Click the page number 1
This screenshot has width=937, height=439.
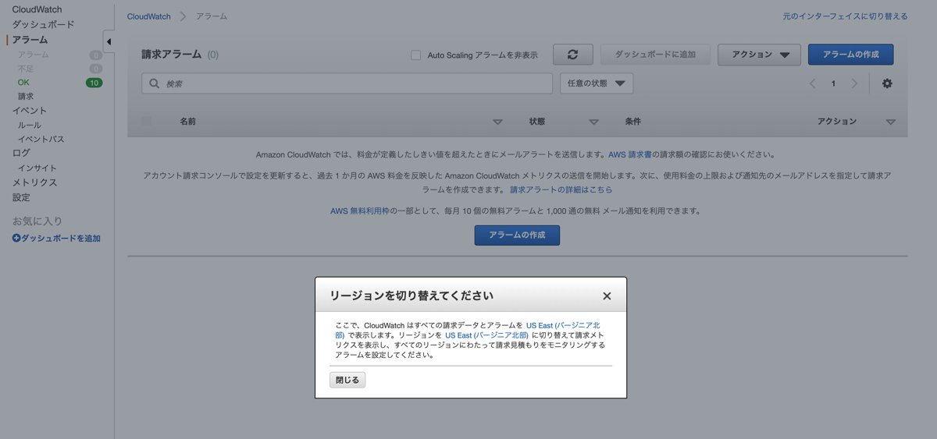(x=833, y=83)
